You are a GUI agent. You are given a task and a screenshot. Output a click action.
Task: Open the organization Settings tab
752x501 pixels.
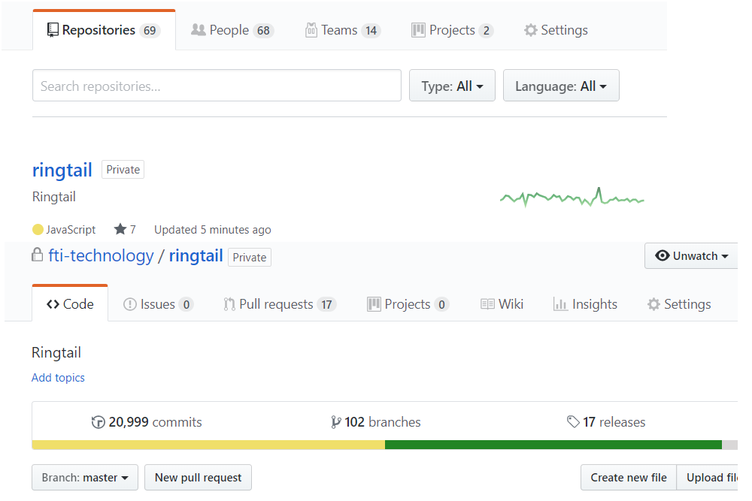(556, 30)
